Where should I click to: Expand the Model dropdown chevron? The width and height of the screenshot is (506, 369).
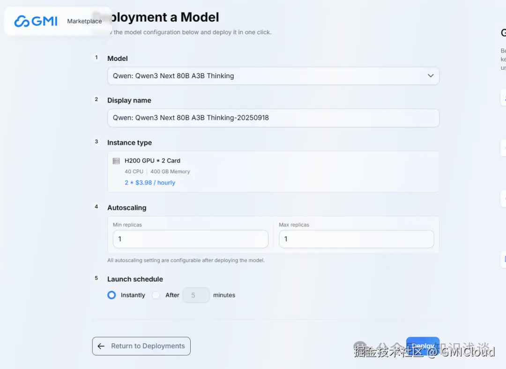(431, 76)
